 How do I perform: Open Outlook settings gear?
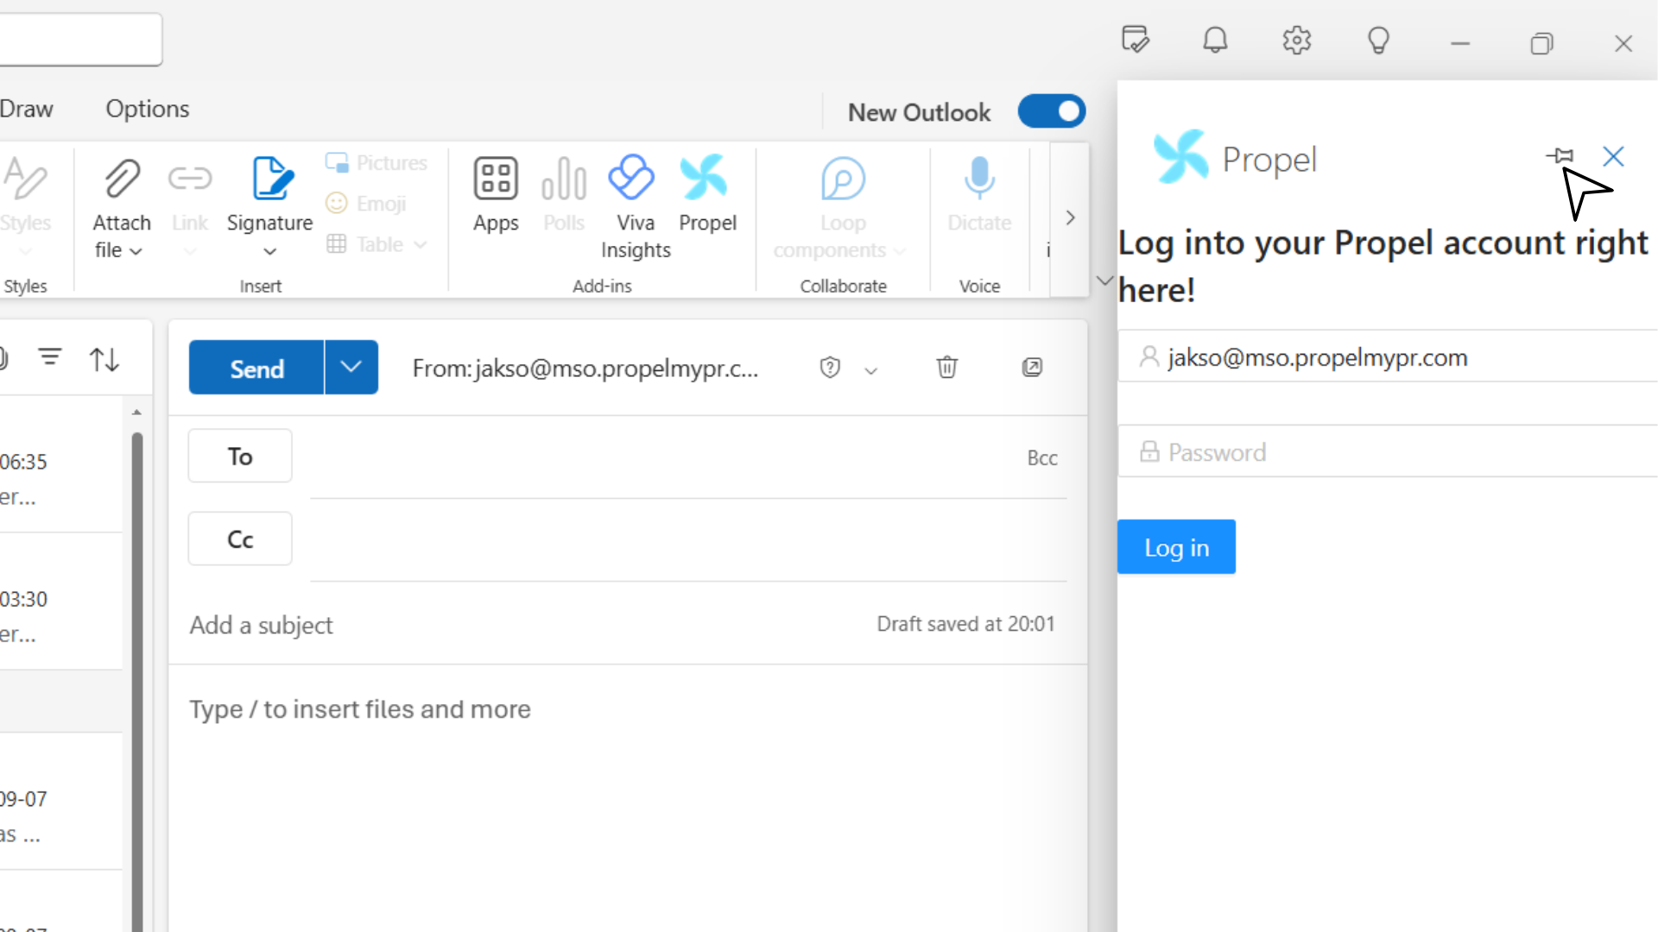pyautogui.click(x=1297, y=40)
